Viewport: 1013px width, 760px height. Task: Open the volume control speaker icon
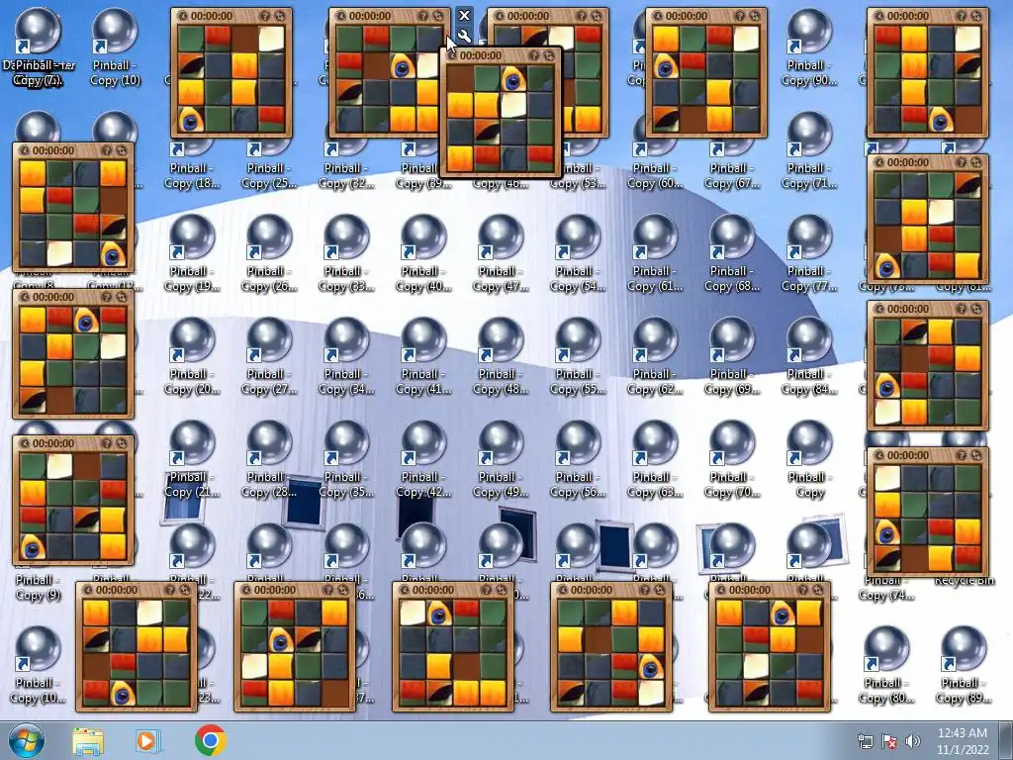tap(912, 741)
